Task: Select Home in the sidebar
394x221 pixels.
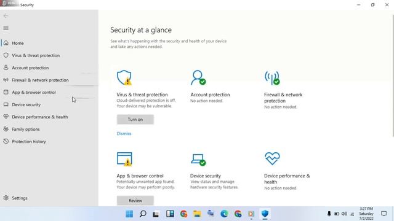Action: click(x=18, y=43)
